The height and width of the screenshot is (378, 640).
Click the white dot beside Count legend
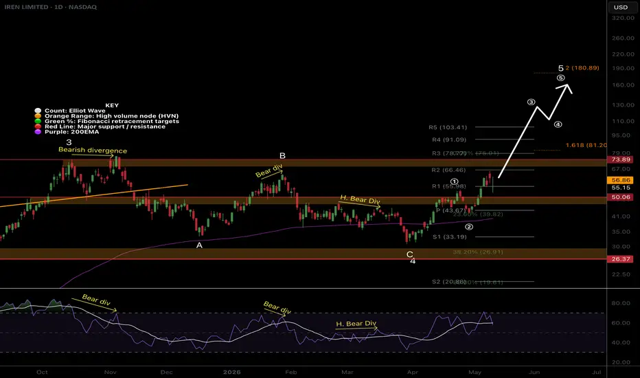coord(38,111)
